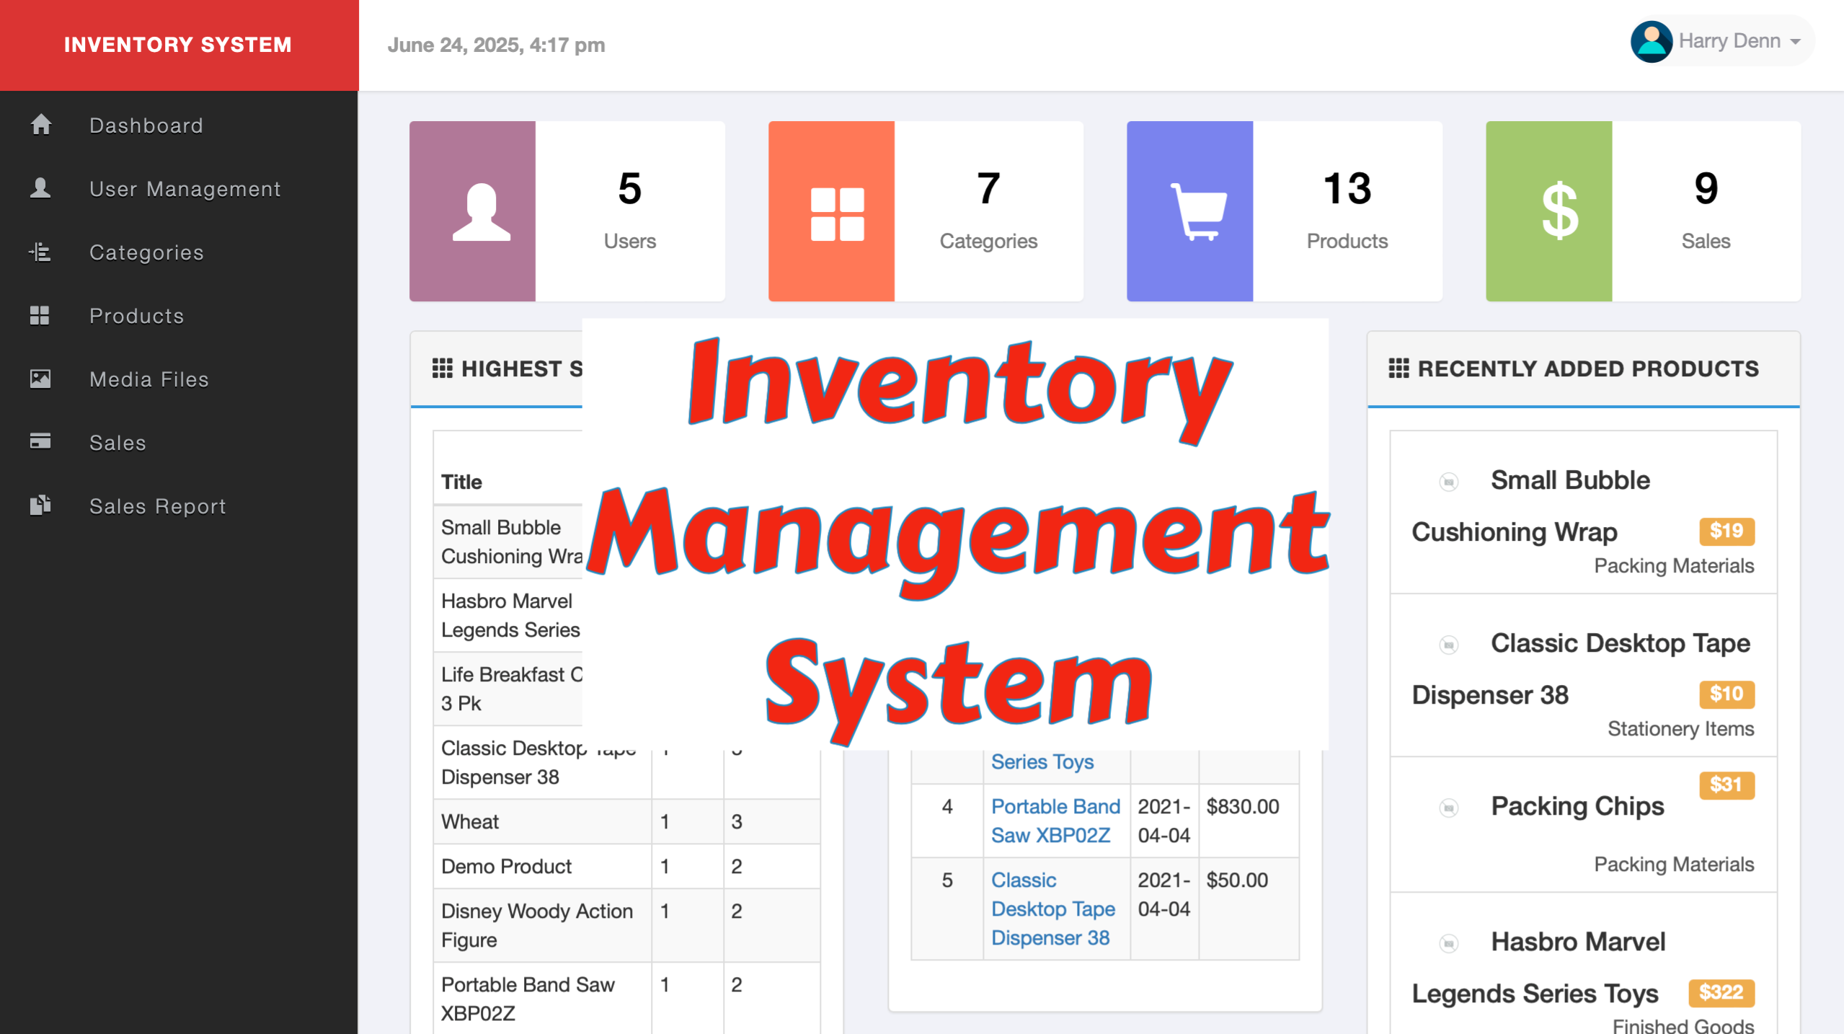The image size is (1844, 1034).
Task: Click the Stationery Items category label
Action: (x=1680, y=728)
